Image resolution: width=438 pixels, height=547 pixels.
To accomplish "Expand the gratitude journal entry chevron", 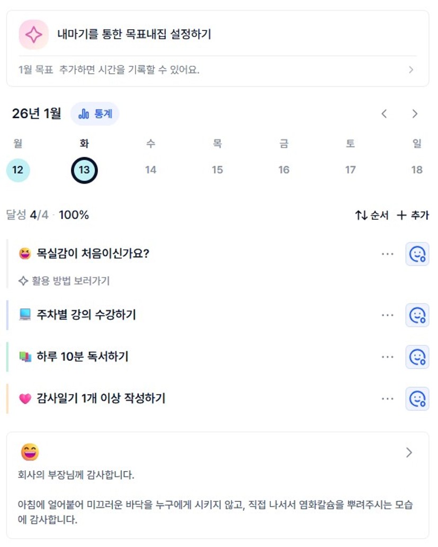I will [x=409, y=453].
